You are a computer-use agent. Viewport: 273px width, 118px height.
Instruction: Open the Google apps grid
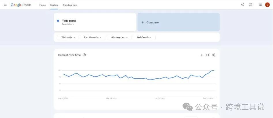tap(260, 5)
